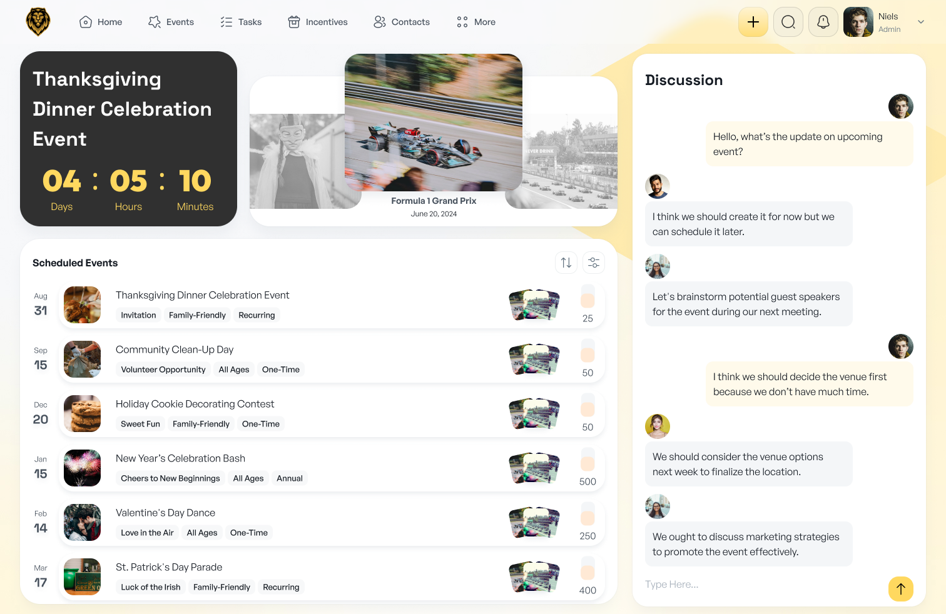Image resolution: width=946 pixels, height=614 pixels.
Task: Click the Volunteer Opportunity tag
Action: [163, 370]
